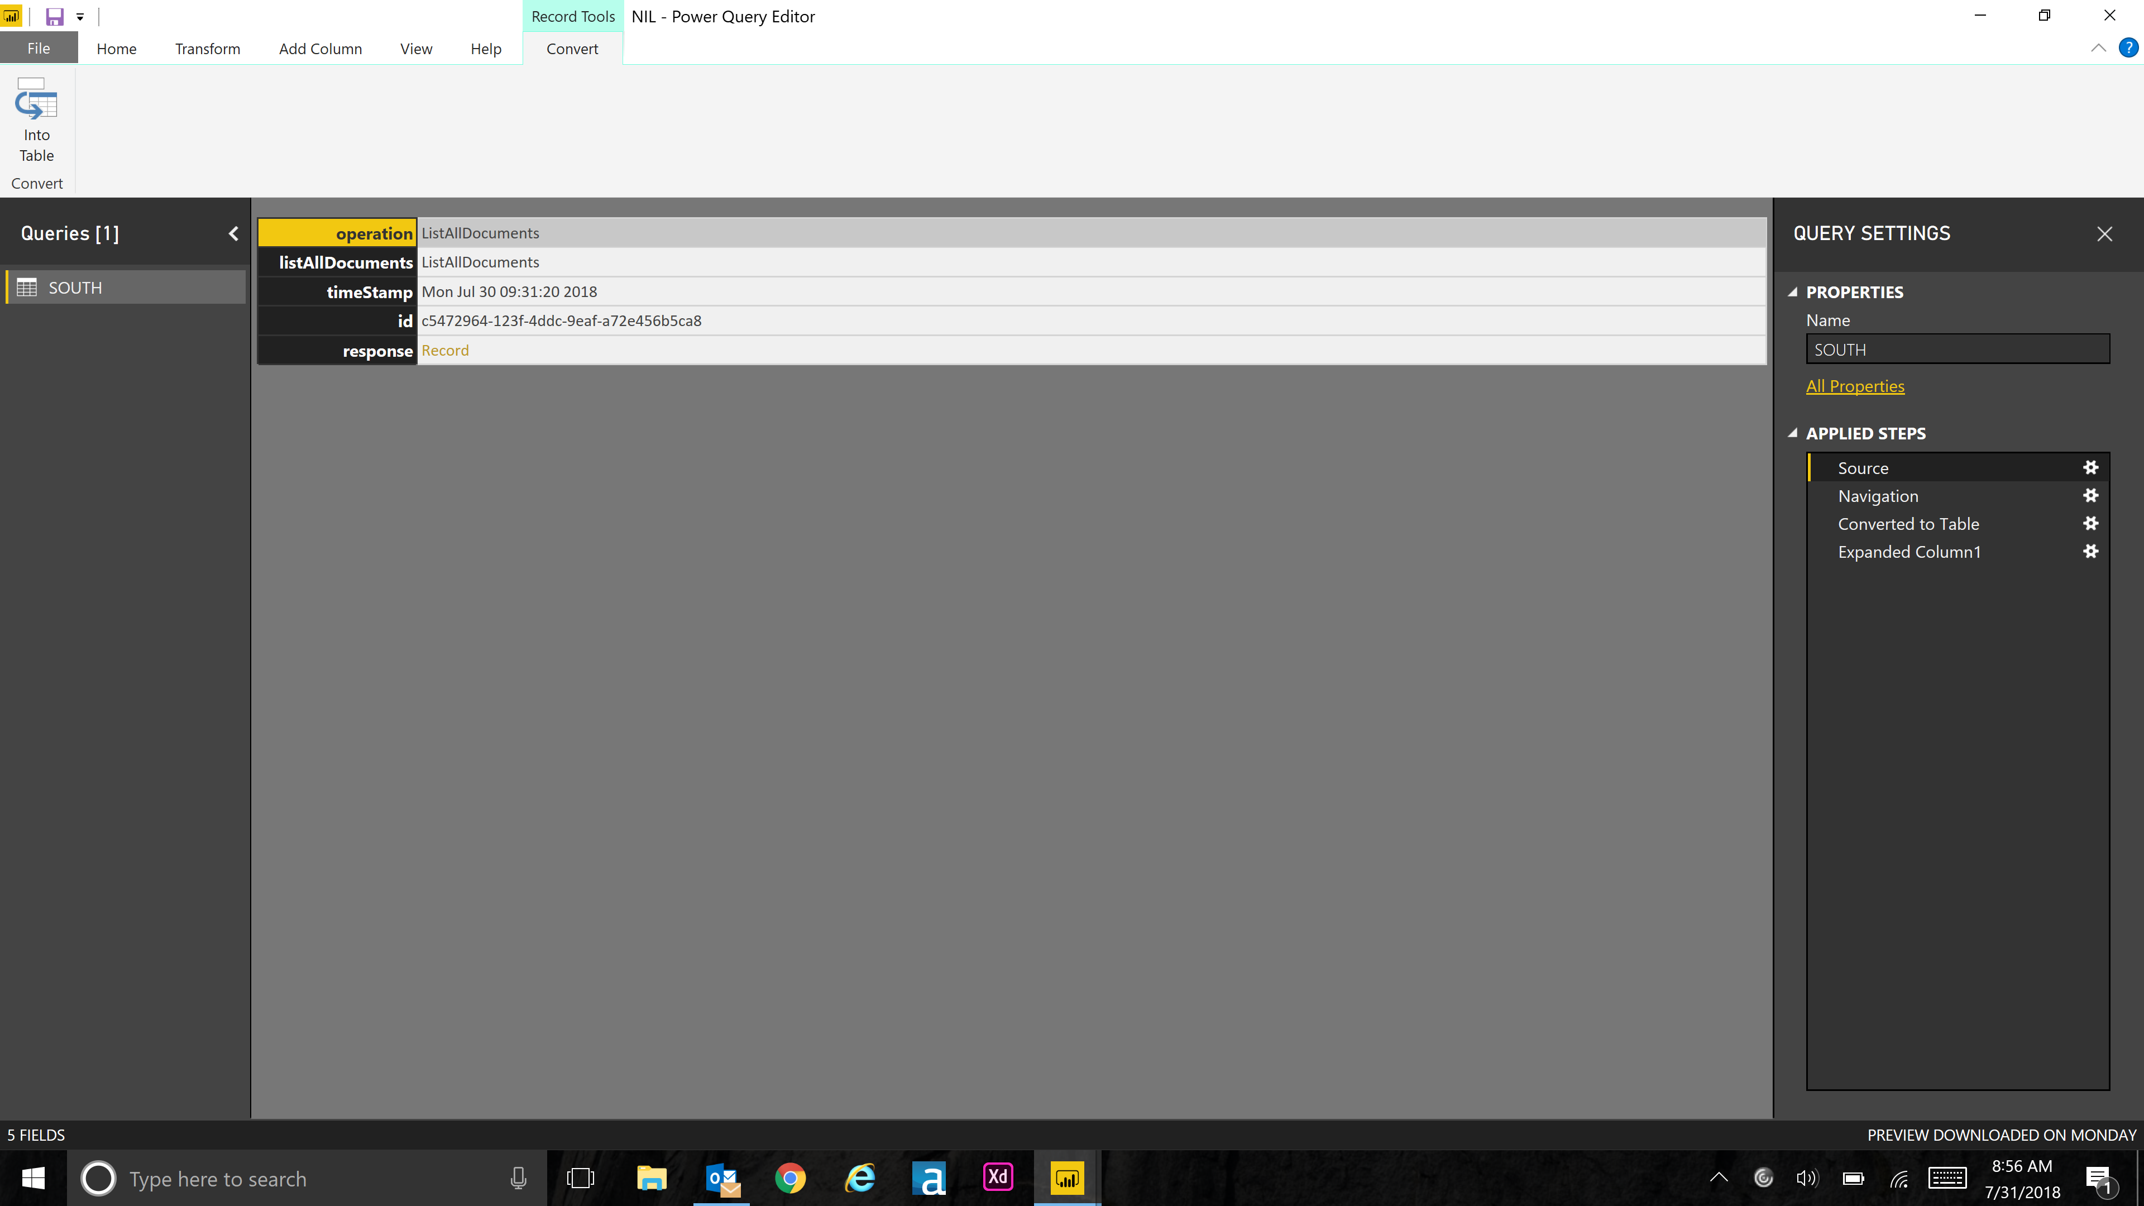Collapse the ribbon with the up chevron

click(2098, 48)
